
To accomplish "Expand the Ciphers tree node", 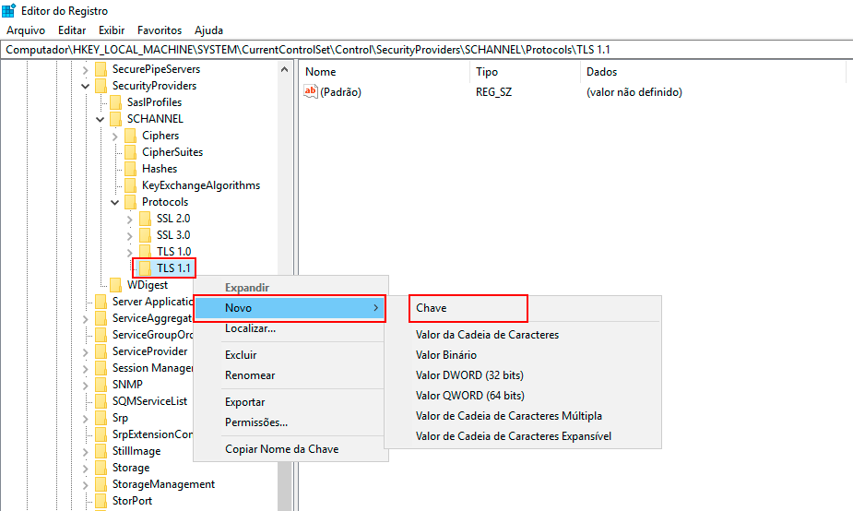I will [114, 137].
